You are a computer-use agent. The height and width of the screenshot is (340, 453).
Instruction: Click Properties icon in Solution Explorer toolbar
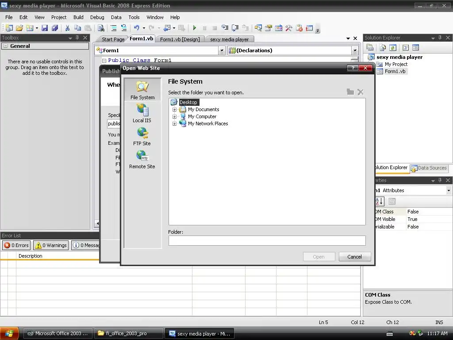pyautogui.click(x=370, y=47)
